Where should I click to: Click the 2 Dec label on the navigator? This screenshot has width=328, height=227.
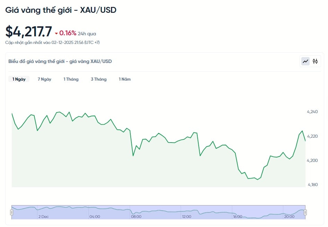click(43, 217)
